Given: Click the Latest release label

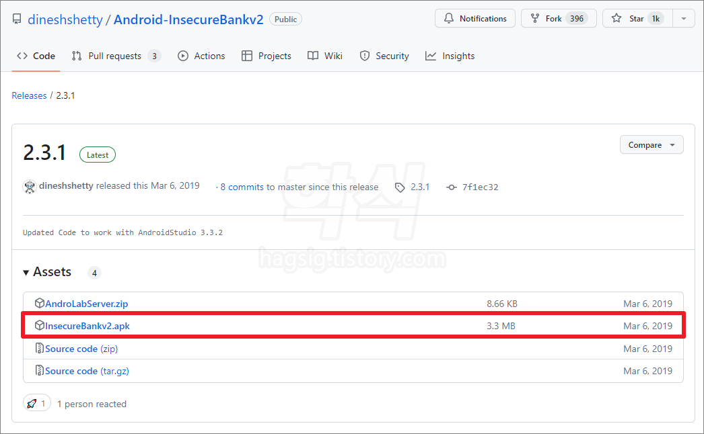Looking at the screenshot, I should (98, 155).
